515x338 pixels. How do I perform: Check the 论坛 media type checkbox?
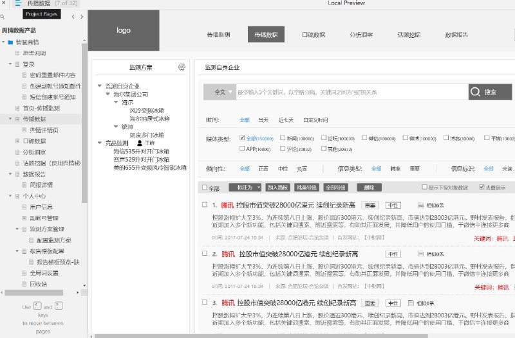[324, 138]
